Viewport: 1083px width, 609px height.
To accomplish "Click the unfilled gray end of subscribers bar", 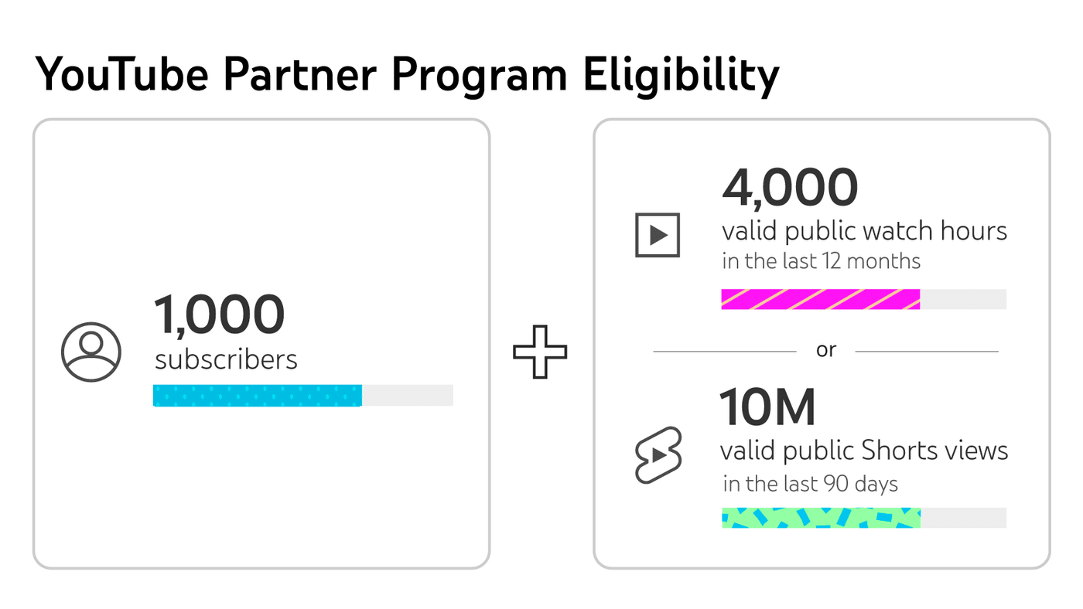I will pos(408,395).
